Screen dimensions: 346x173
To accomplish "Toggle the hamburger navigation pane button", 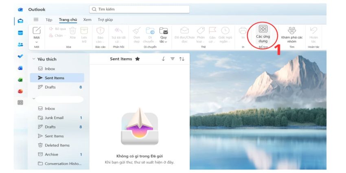I will 36,20.
